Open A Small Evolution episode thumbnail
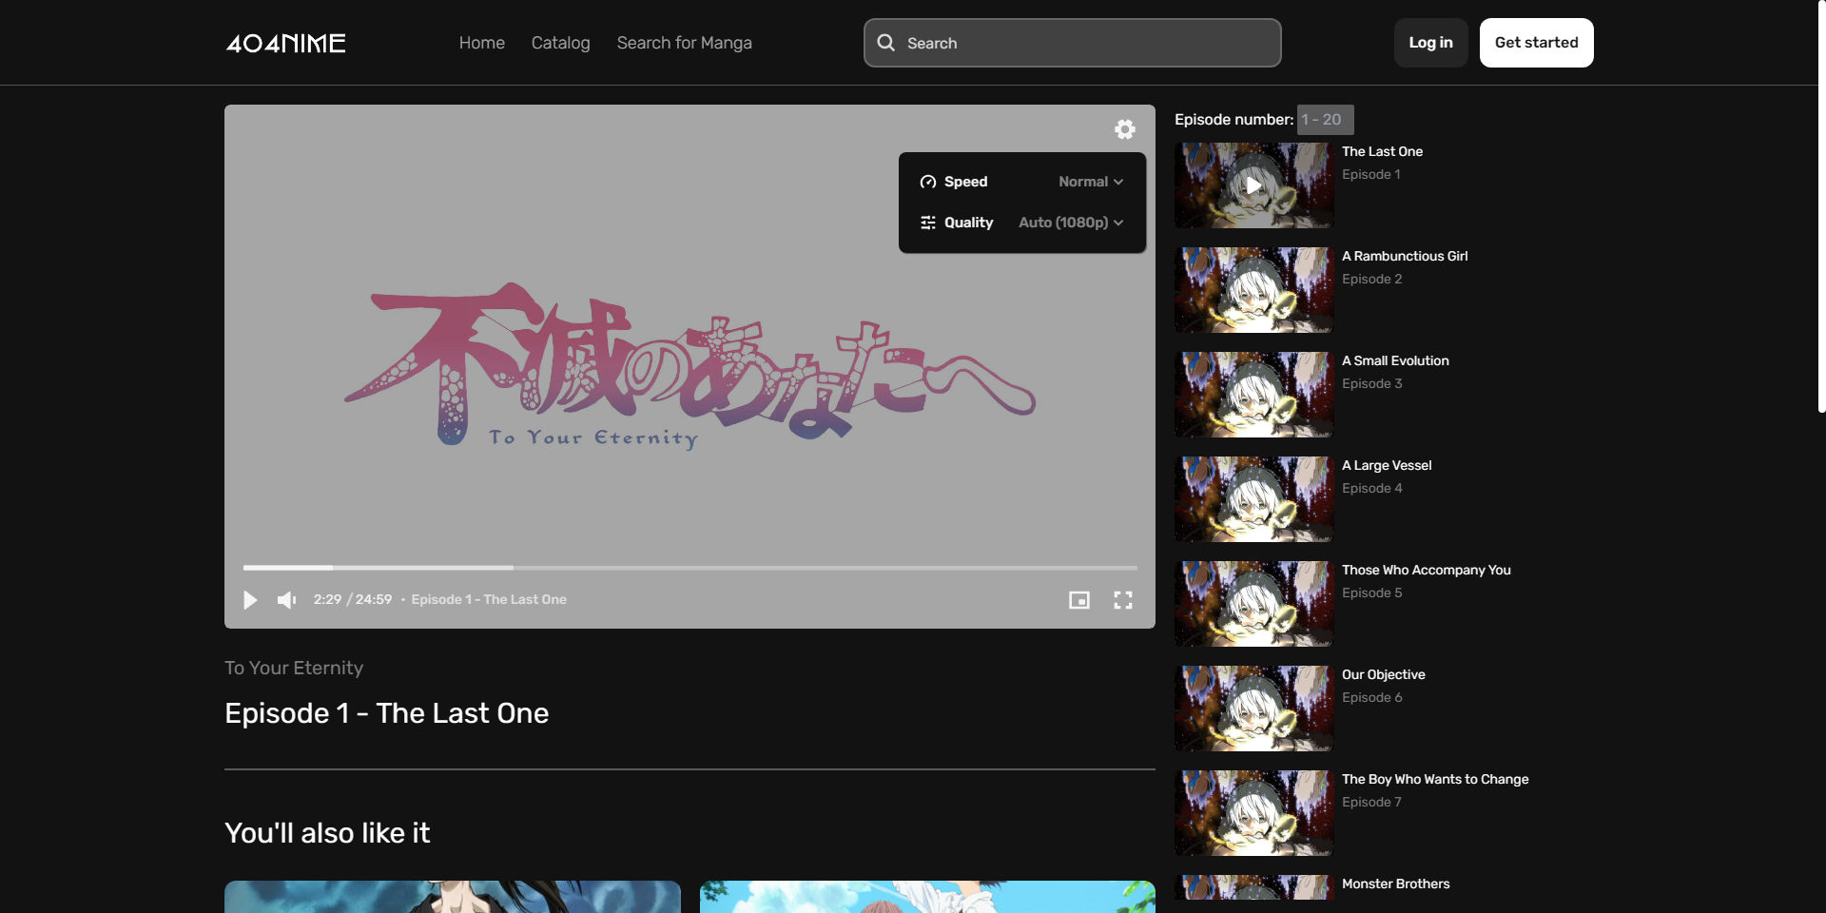 [1254, 395]
